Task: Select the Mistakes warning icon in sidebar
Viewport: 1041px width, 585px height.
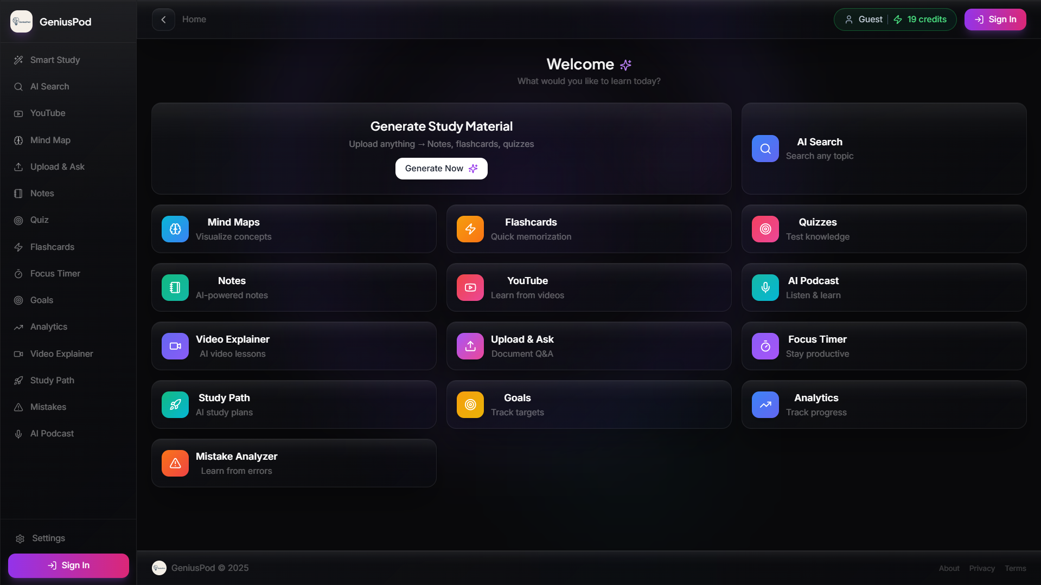Action: [x=18, y=407]
